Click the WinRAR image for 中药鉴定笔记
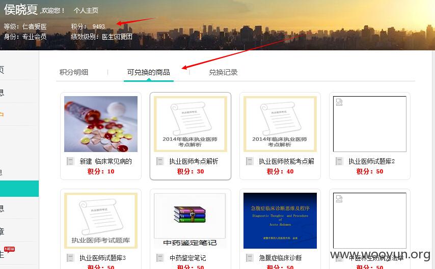This screenshot has width=435, height=269. pyautogui.click(x=191, y=221)
